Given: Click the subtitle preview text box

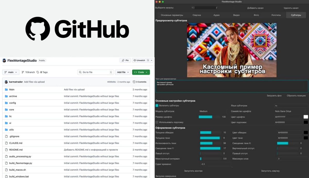Looking at the screenshot, I should coord(232,86).
